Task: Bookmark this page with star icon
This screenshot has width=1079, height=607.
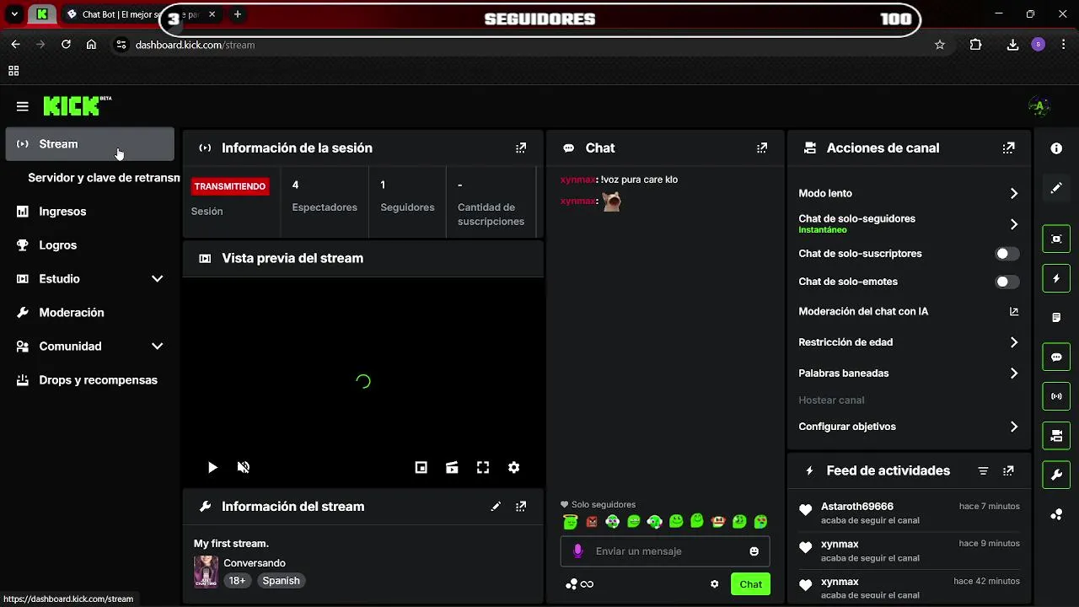Action: (x=940, y=45)
